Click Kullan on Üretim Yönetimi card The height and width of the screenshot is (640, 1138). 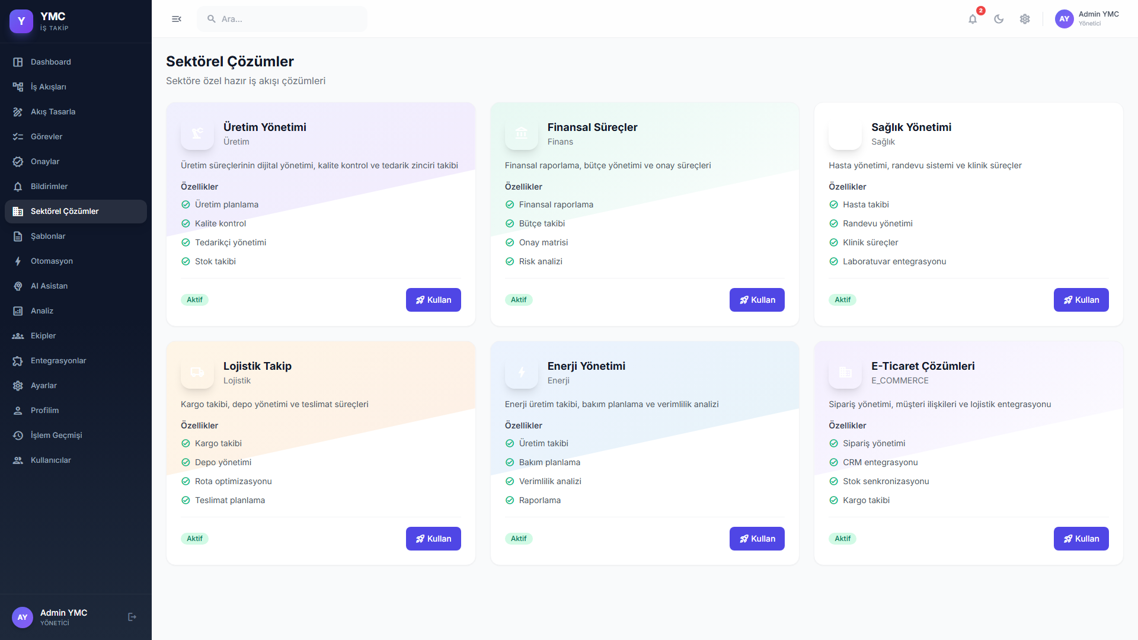(433, 300)
